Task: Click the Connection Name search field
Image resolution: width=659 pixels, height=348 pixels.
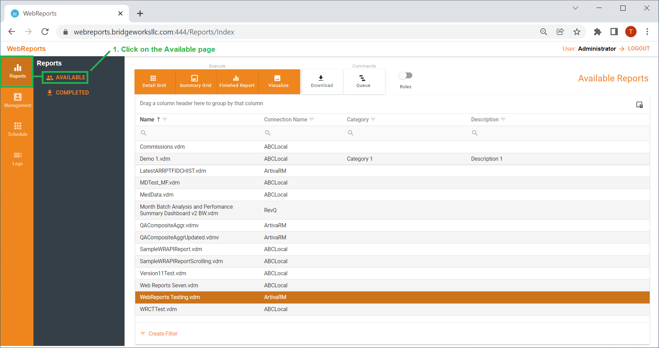Action: (301, 133)
